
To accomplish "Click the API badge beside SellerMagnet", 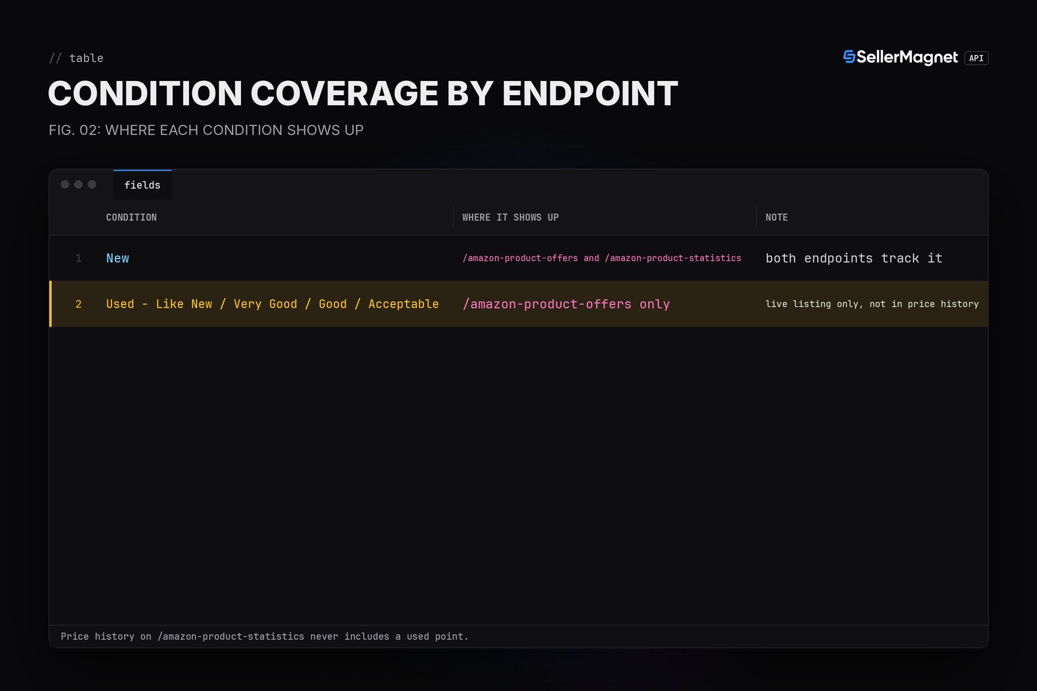I will (976, 58).
